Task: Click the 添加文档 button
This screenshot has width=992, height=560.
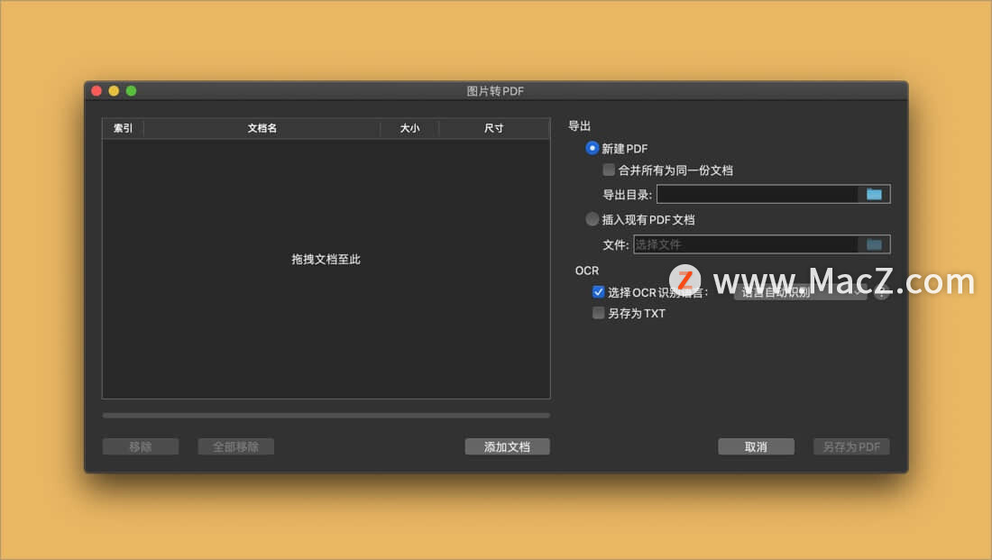Action: (x=507, y=446)
